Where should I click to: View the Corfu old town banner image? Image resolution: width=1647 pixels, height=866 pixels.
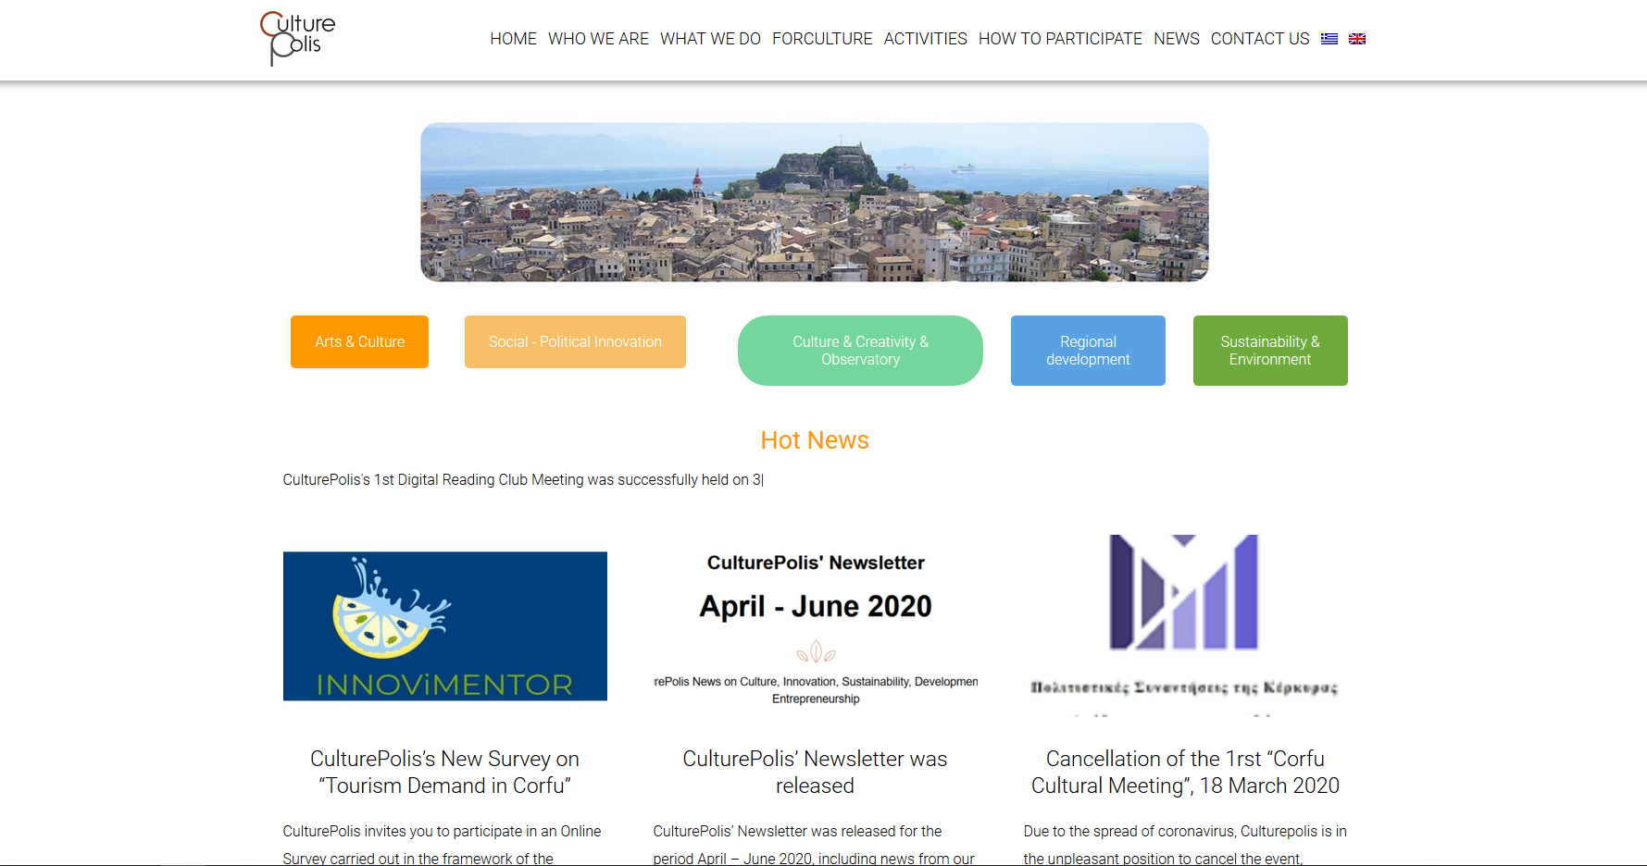click(815, 202)
